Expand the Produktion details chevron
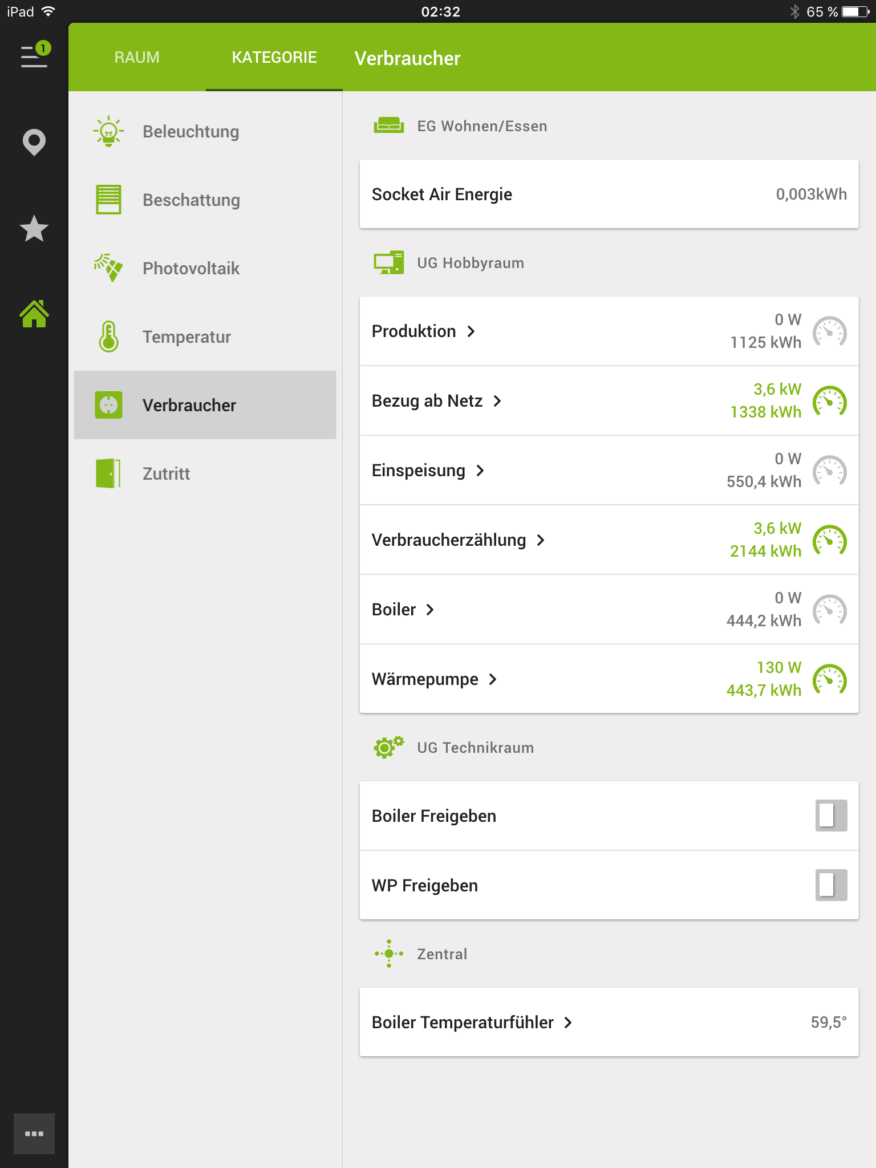The width and height of the screenshot is (876, 1168). (471, 331)
